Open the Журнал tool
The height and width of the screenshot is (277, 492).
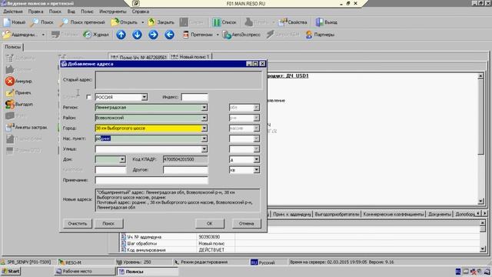click(96, 35)
